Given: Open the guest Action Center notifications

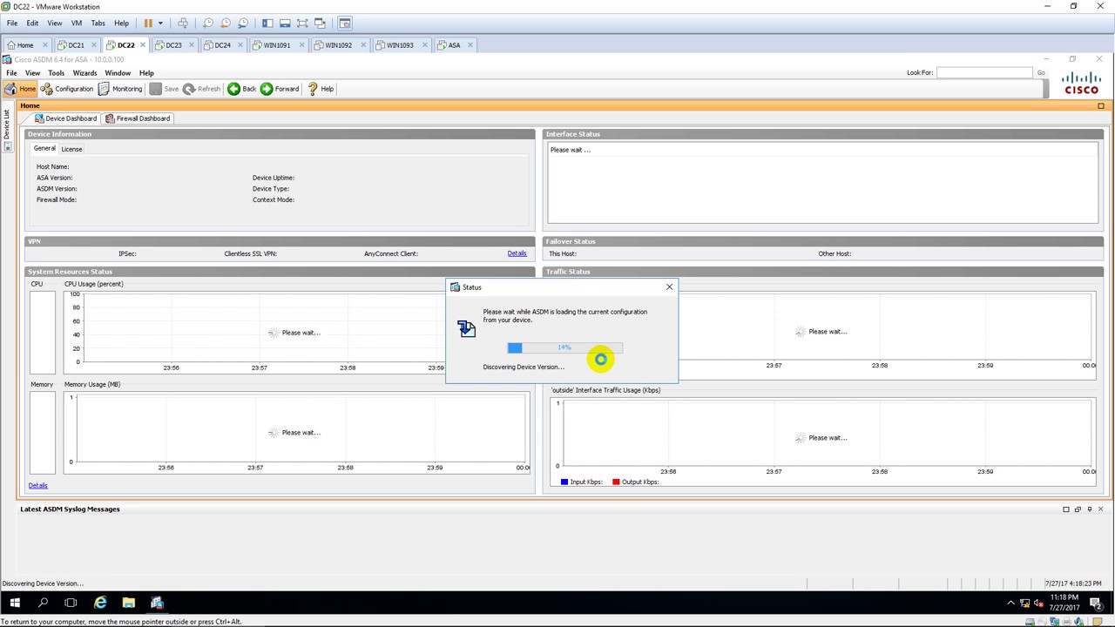Looking at the screenshot, I should coord(1098,603).
